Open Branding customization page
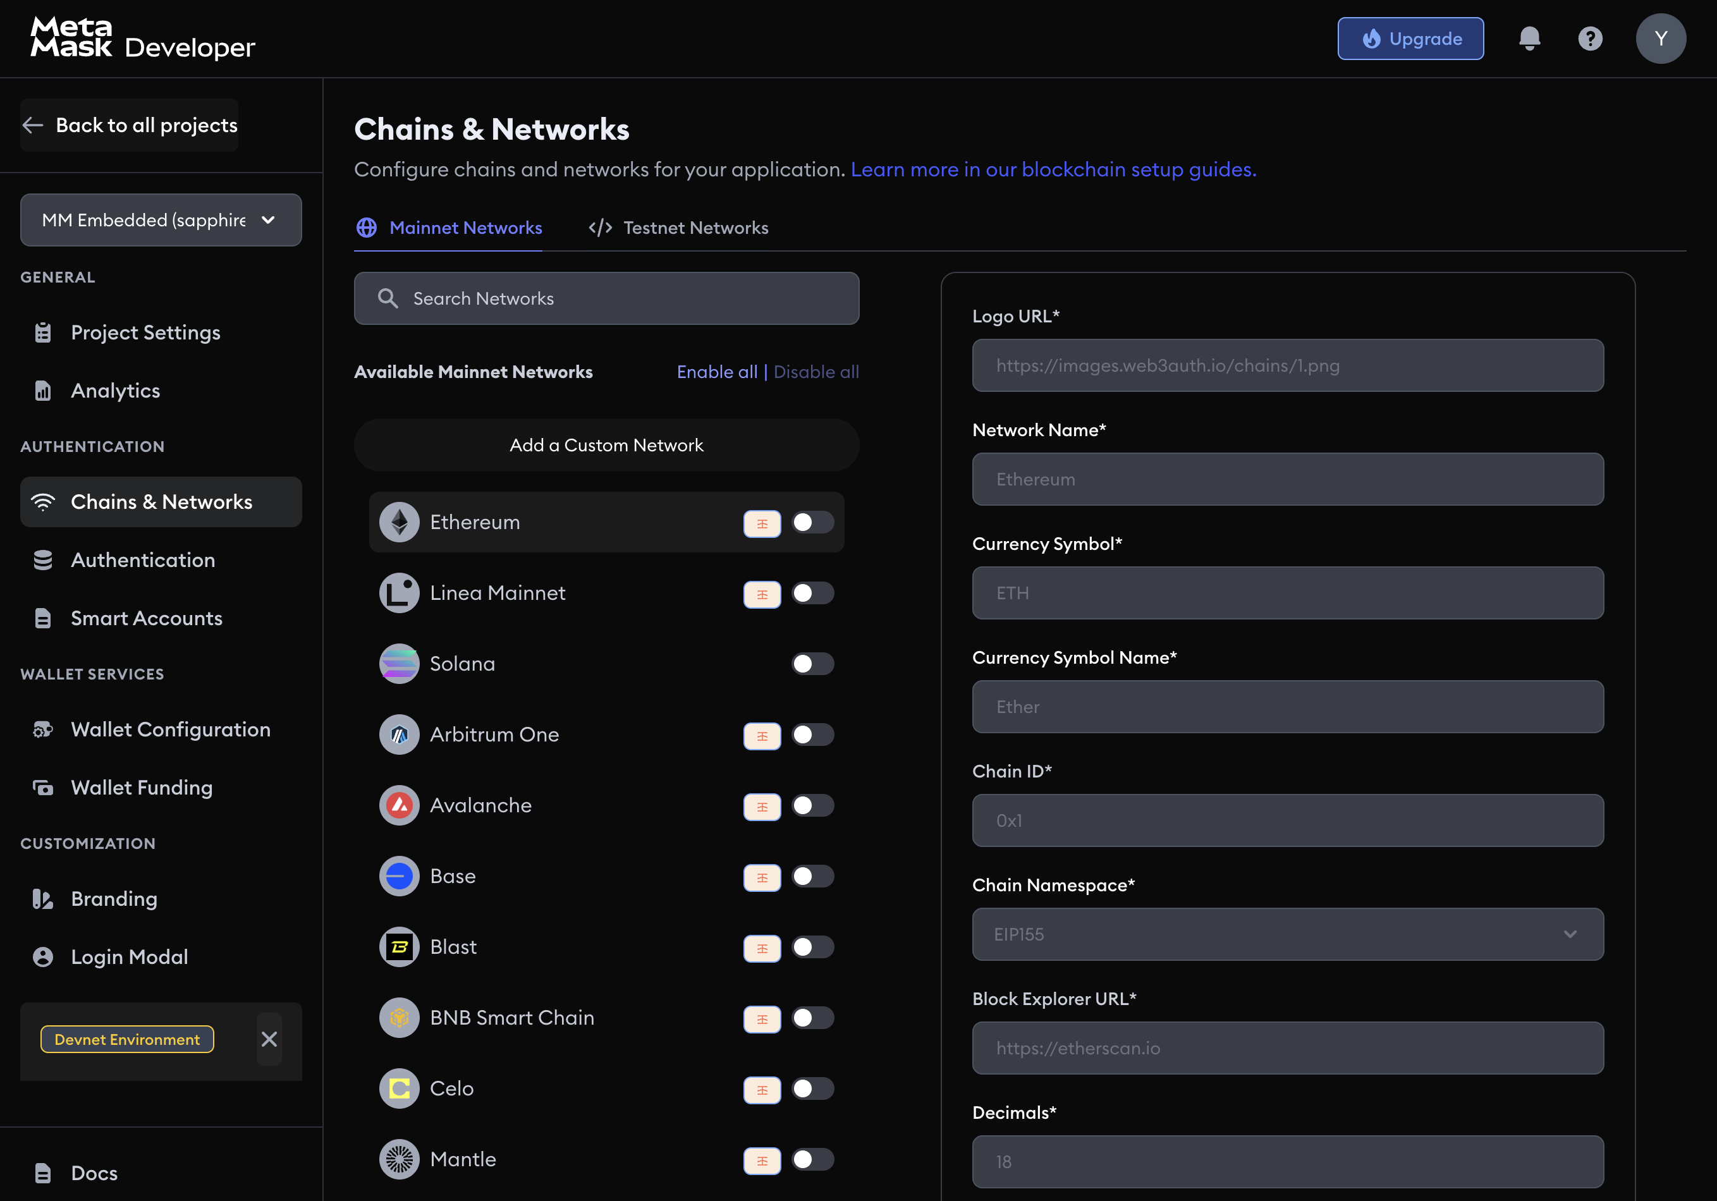The width and height of the screenshot is (1717, 1201). click(x=161, y=899)
